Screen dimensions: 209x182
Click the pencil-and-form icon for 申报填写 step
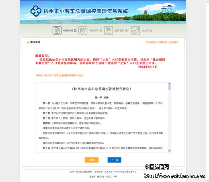point(83,31)
